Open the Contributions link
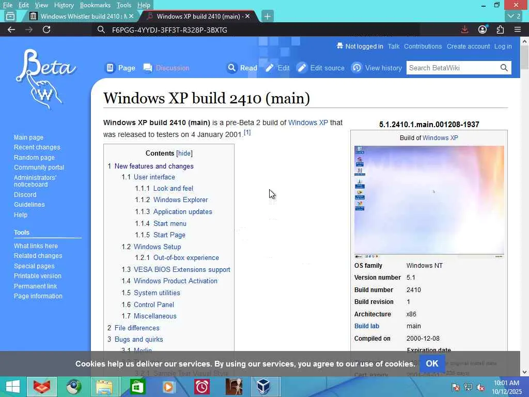Viewport: 529px width, 397px height. tap(423, 46)
